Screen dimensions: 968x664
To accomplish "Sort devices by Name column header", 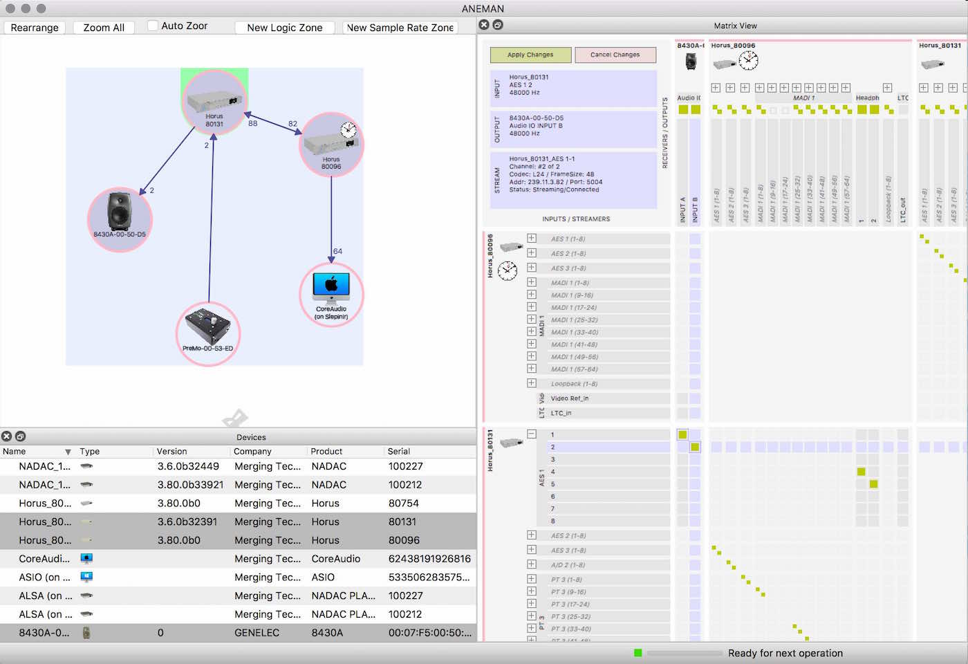I will (x=15, y=452).
